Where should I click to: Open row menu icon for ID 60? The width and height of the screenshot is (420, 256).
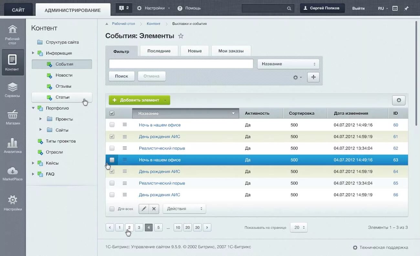[125, 125]
